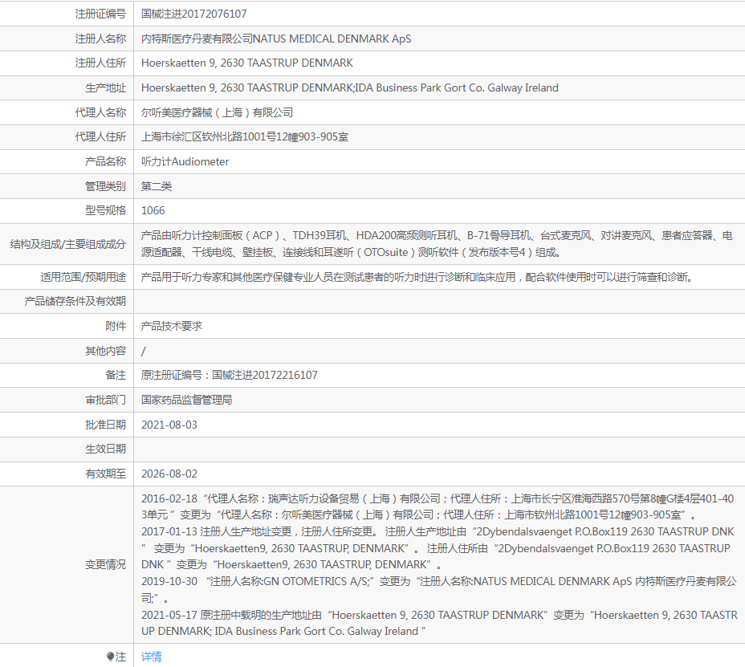Select remark 原注册证编号：国械注进20172216107
The height and width of the screenshot is (667, 745).
tap(229, 376)
